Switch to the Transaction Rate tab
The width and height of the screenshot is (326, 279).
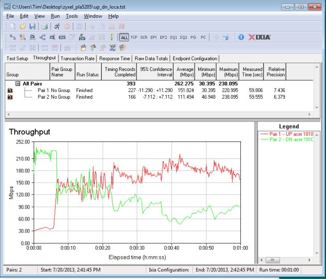click(78, 58)
